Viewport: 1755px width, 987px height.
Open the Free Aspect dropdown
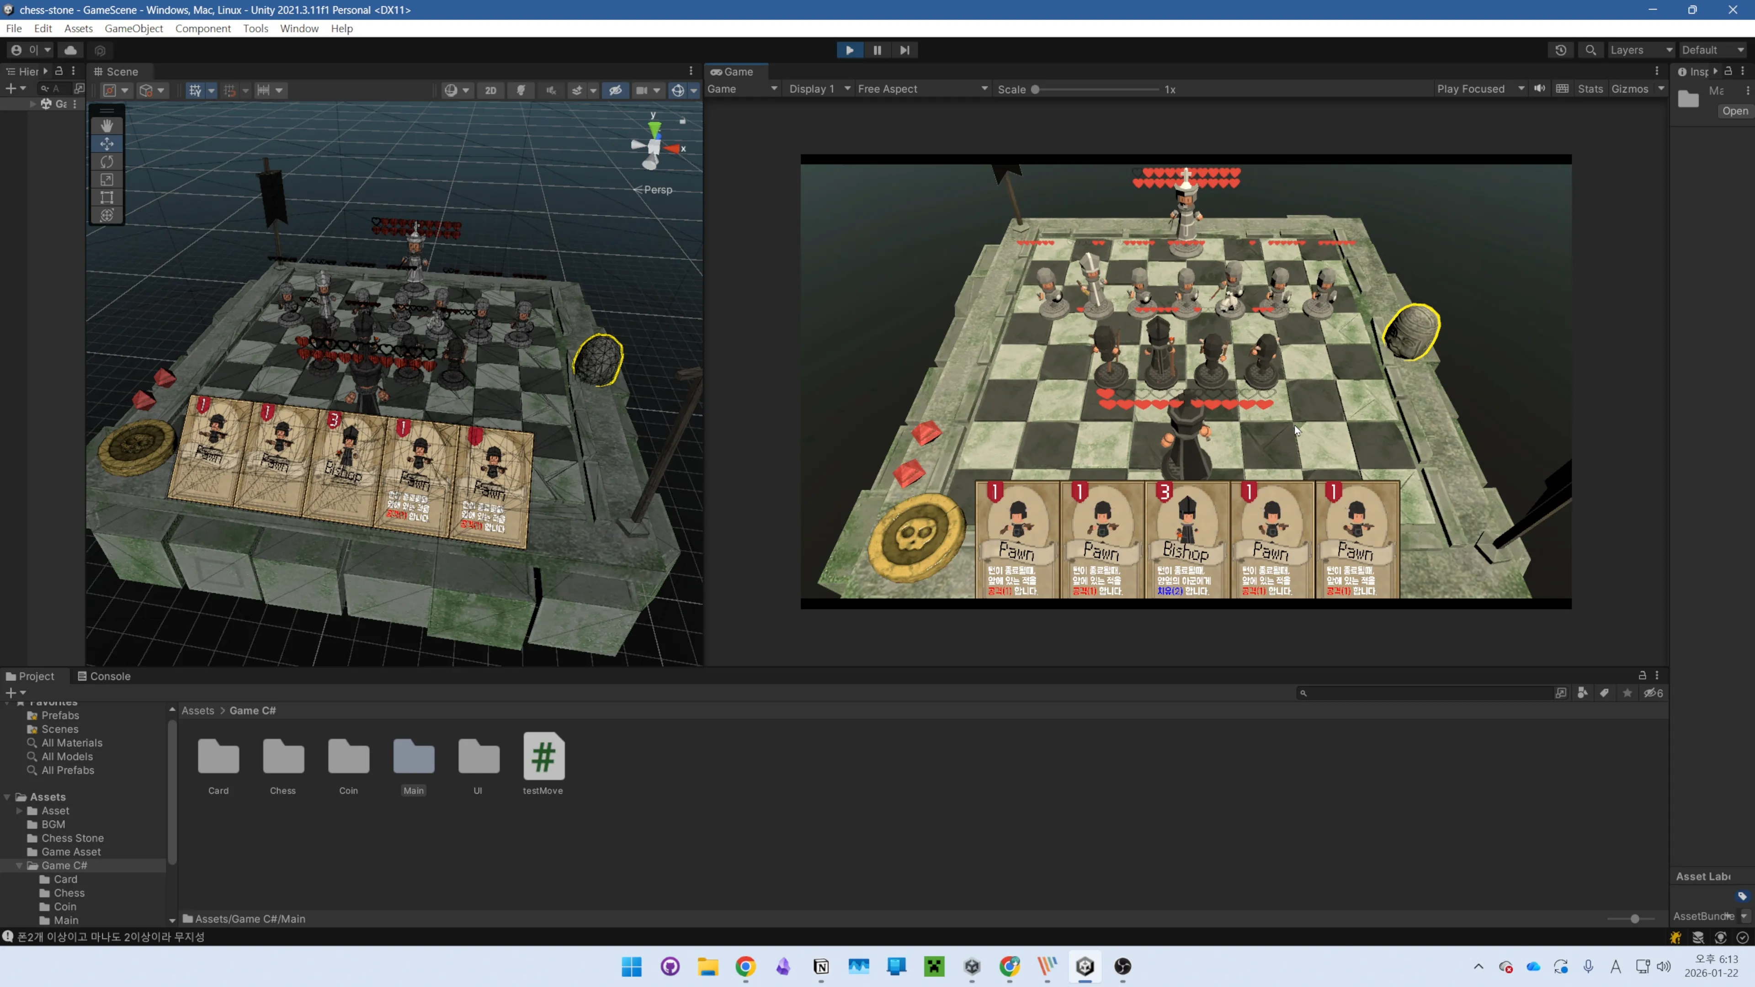click(x=922, y=89)
